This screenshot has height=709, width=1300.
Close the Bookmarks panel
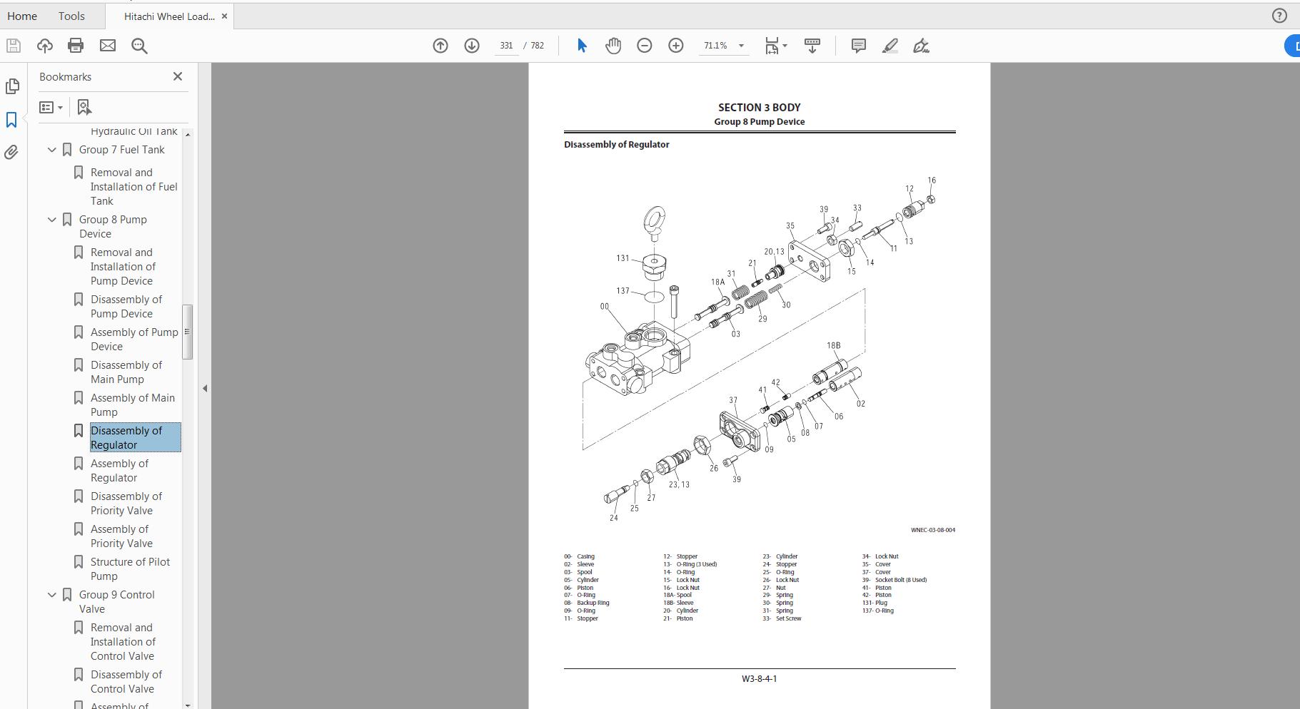point(178,76)
